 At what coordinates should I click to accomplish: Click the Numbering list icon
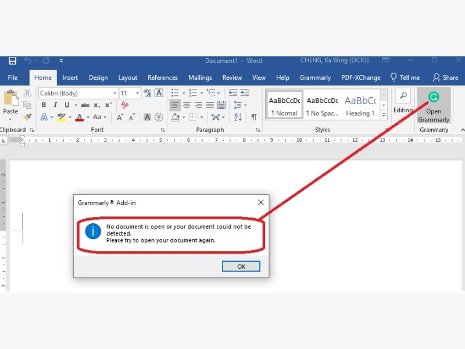click(x=193, y=93)
